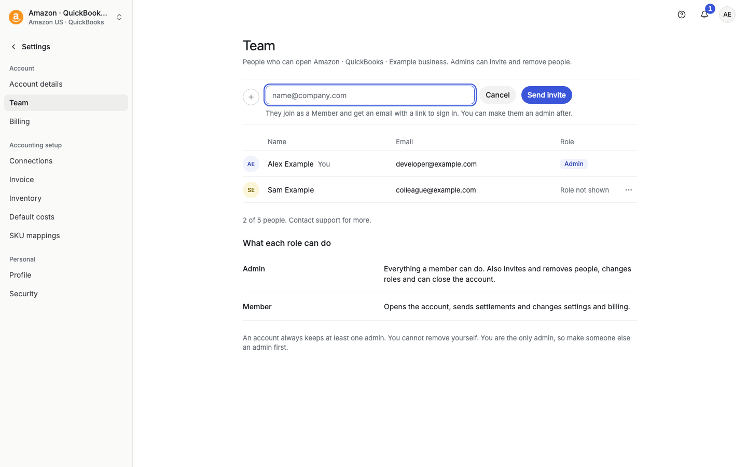The width and height of the screenshot is (747, 467).
Task: Click the Send invite button
Action: (x=547, y=95)
